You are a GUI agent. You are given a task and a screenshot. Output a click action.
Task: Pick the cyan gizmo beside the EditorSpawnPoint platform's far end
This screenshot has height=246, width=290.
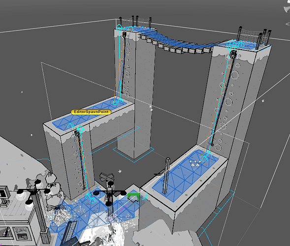tap(118, 101)
